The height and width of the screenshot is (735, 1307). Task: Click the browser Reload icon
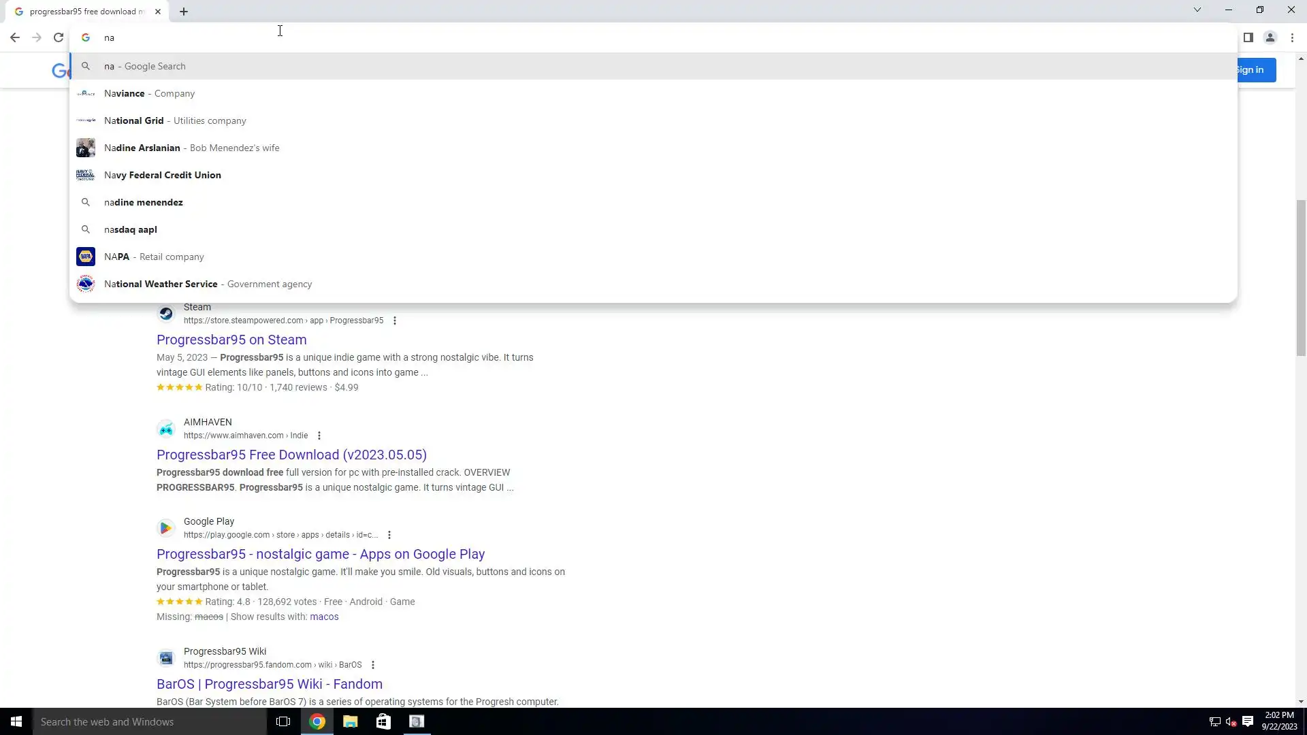(x=59, y=37)
